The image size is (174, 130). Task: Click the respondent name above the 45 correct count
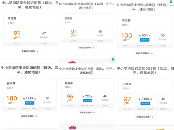coord(68,18)
